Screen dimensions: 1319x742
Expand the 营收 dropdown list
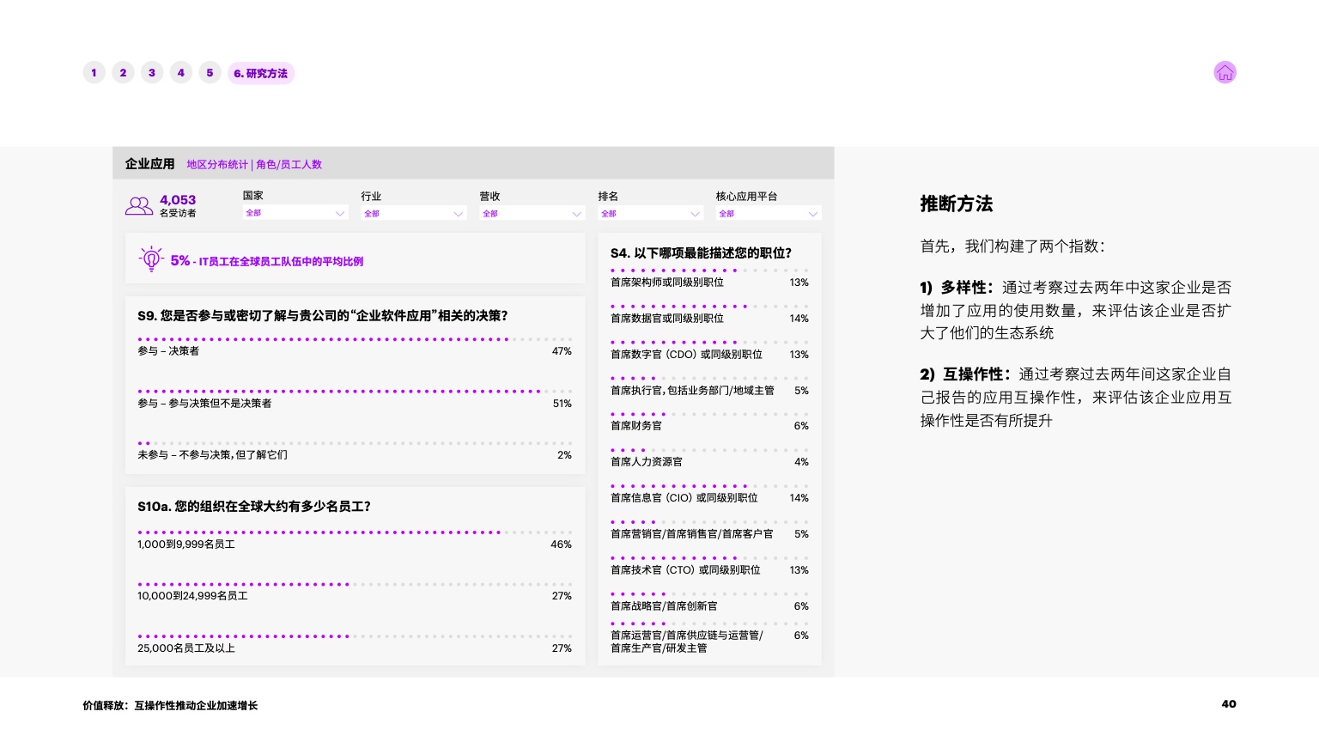click(532, 213)
